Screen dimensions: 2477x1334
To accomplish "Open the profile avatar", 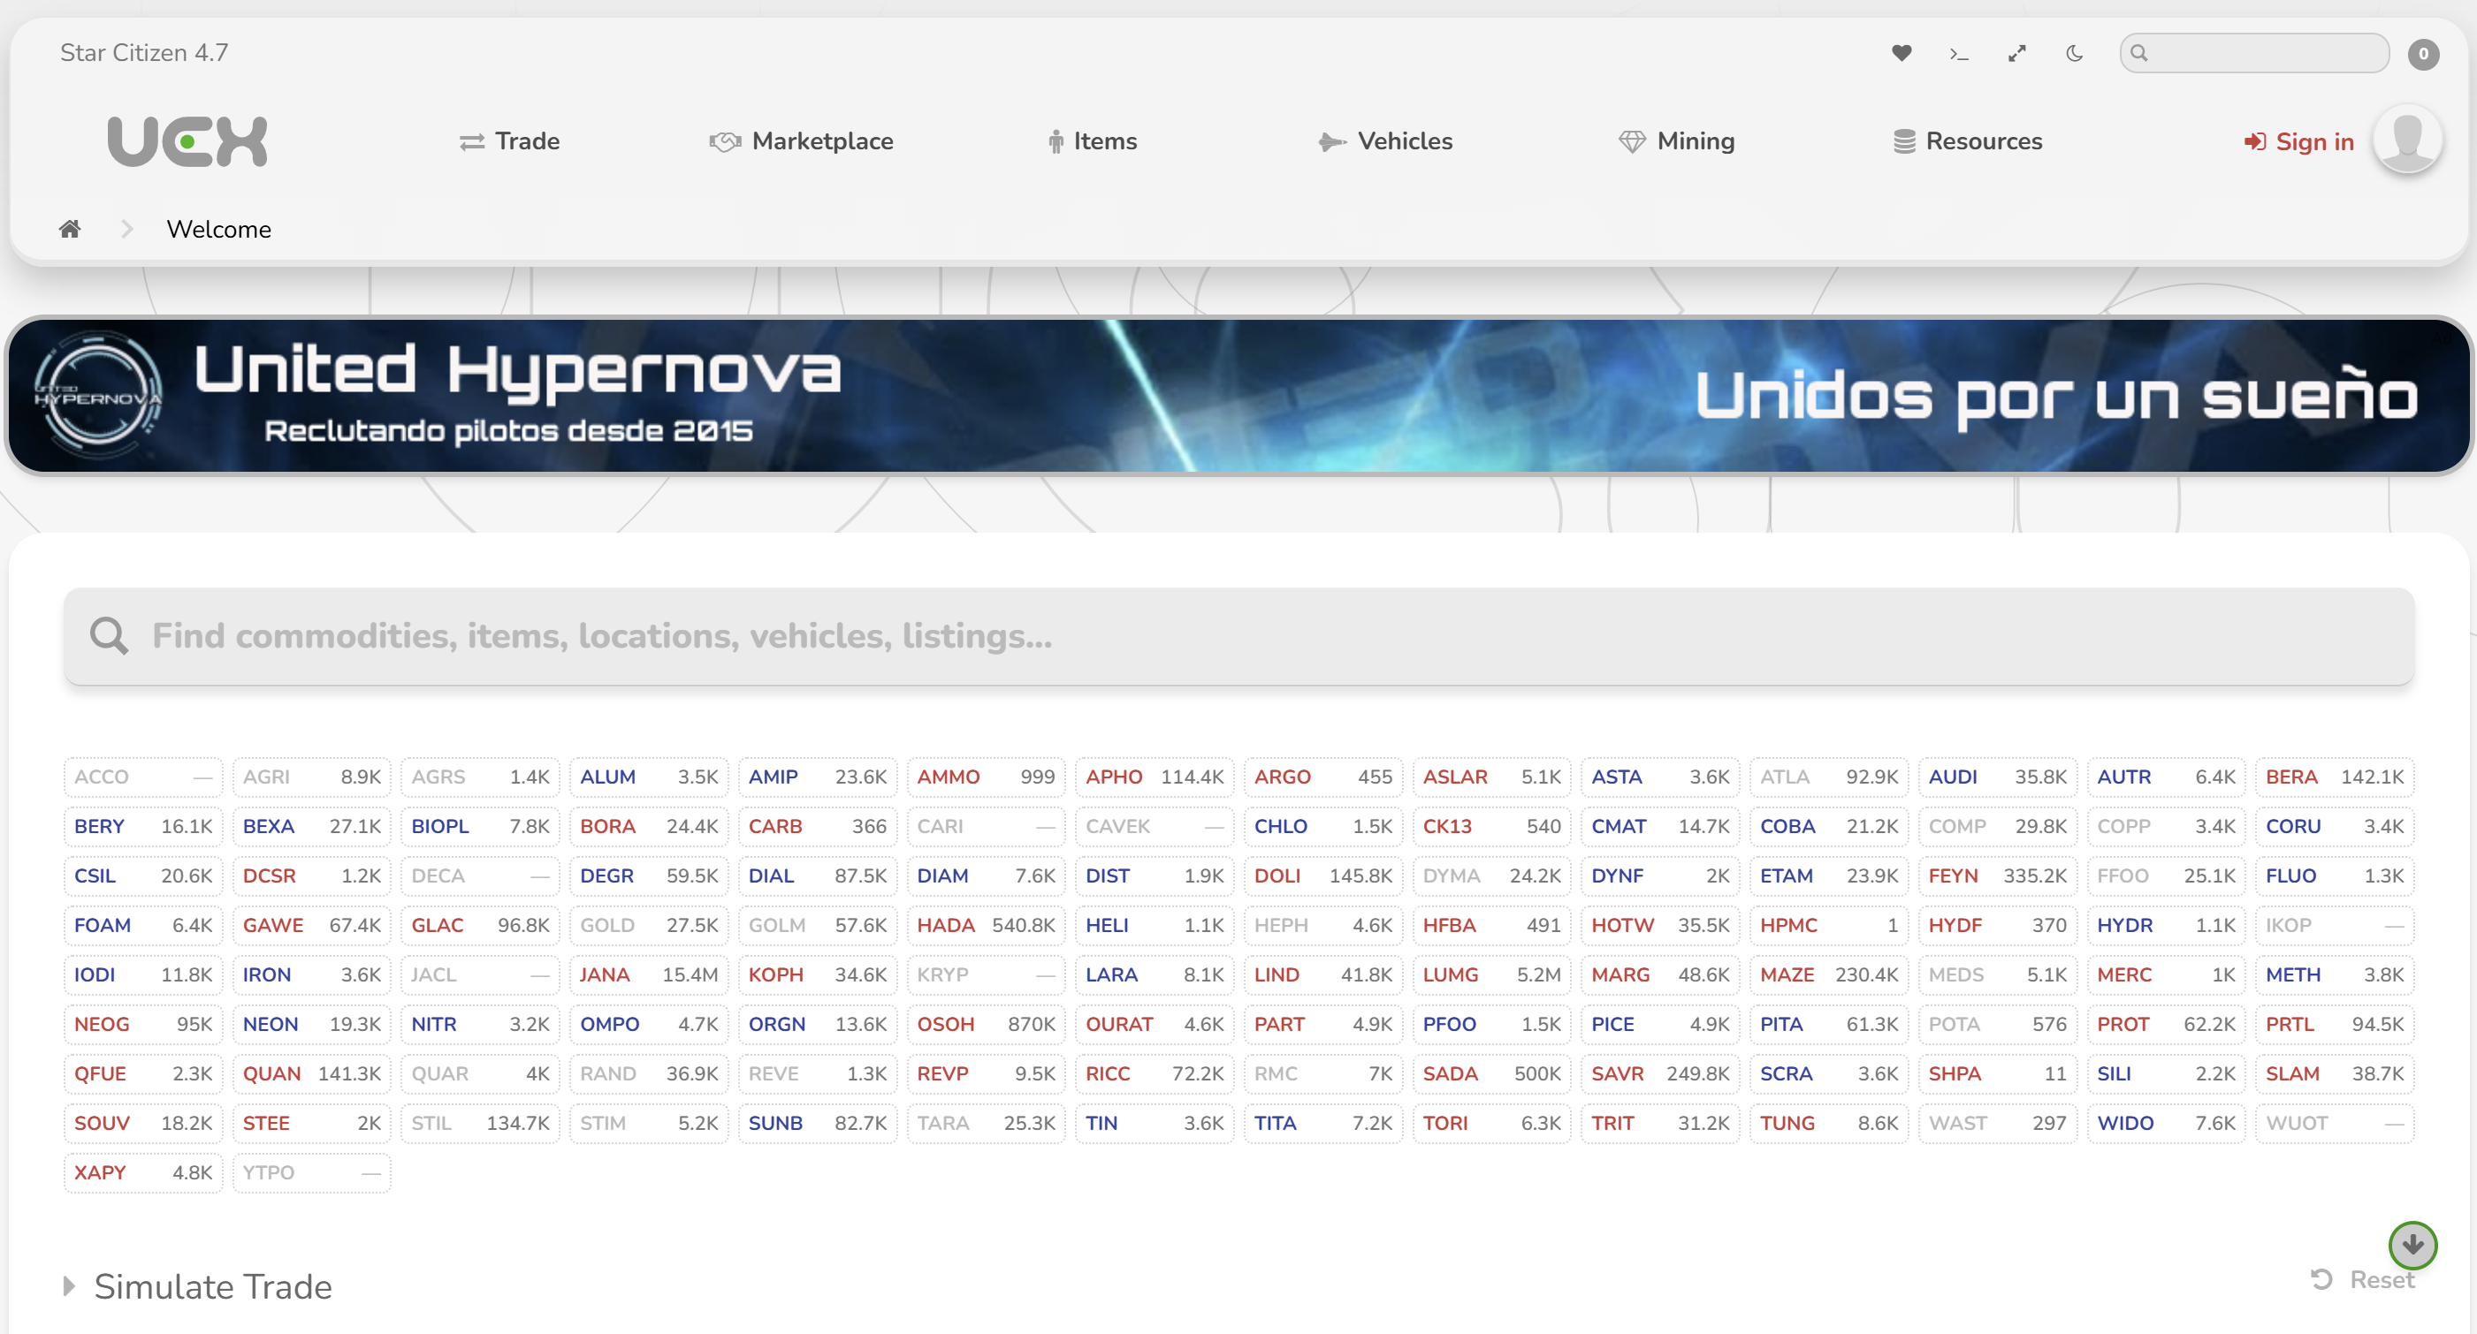I will pyautogui.click(x=2408, y=140).
